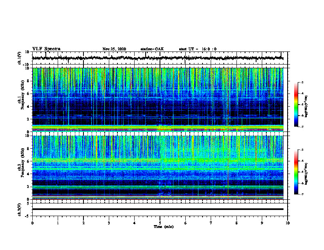Click the flat ch.3 voltage trace line

pyautogui.click(x=157, y=209)
